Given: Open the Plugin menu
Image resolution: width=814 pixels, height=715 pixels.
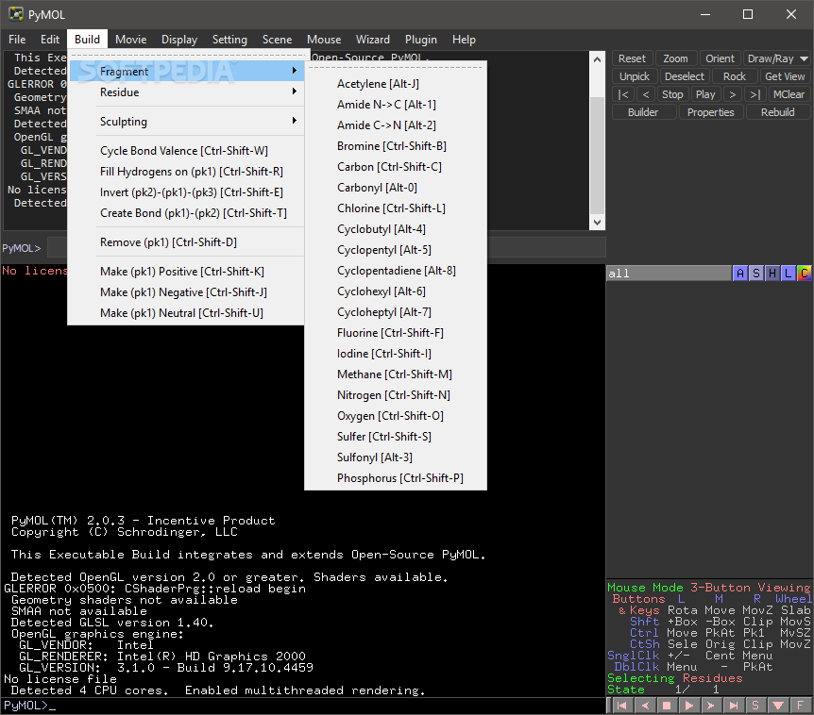Looking at the screenshot, I should [x=421, y=40].
